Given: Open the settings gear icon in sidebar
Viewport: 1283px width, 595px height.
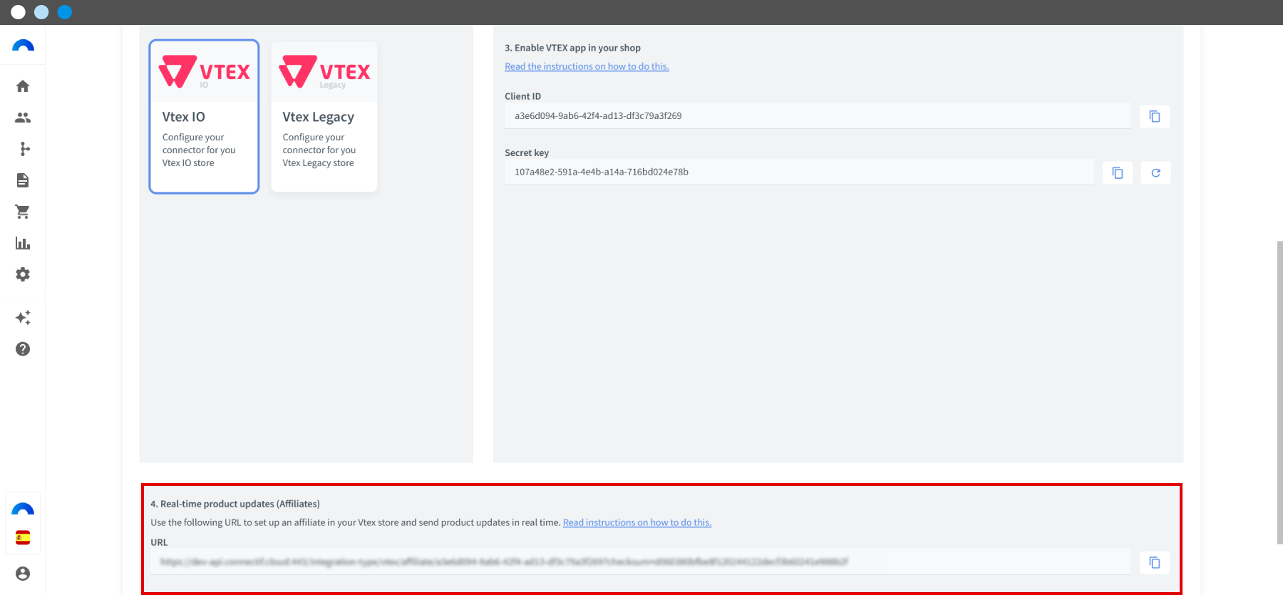Looking at the screenshot, I should [x=23, y=274].
